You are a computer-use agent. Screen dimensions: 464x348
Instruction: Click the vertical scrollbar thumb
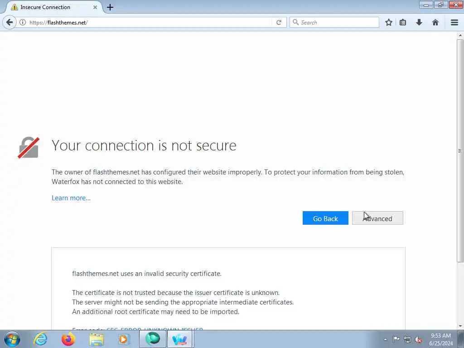coord(460,150)
